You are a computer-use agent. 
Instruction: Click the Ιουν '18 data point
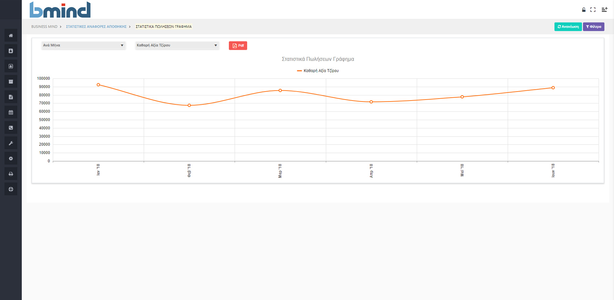pos(553,88)
